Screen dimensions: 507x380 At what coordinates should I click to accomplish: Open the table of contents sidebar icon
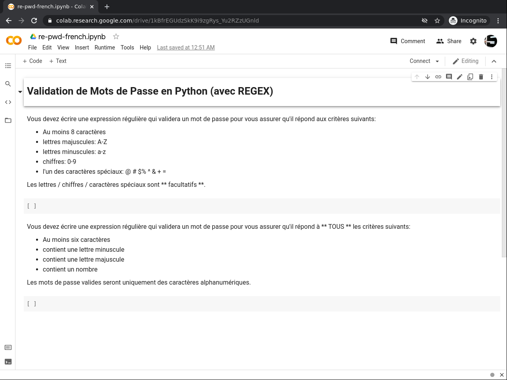(x=8, y=66)
